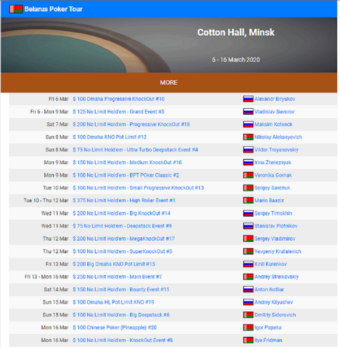
Task: Open the Small Progressive KnockOut #13 event
Action: pyautogui.click(x=138, y=188)
